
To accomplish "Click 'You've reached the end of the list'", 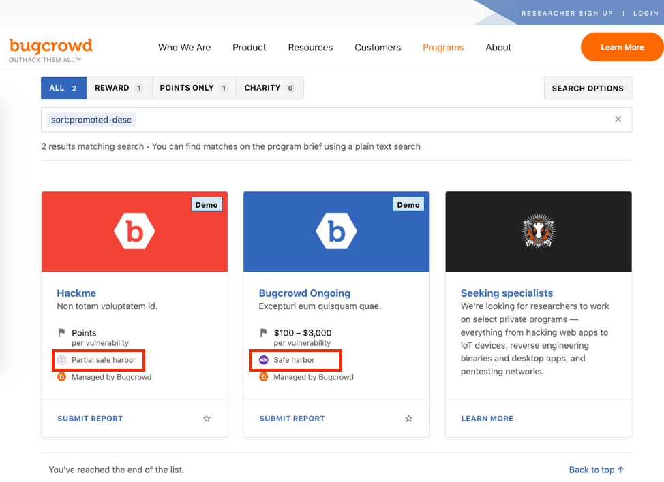I will pyautogui.click(x=117, y=470).
